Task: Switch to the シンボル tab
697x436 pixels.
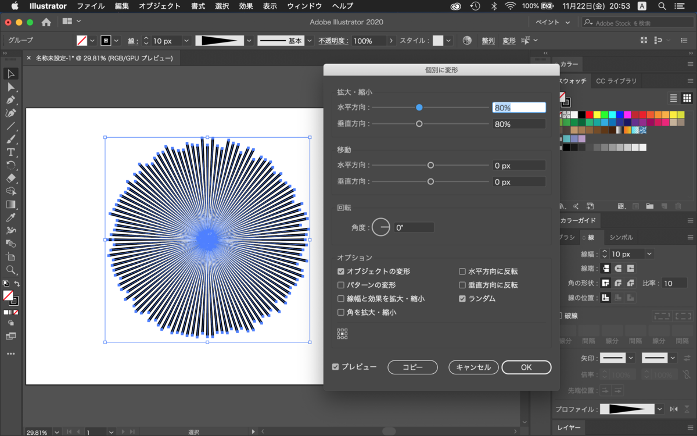Action: pos(621,237)
